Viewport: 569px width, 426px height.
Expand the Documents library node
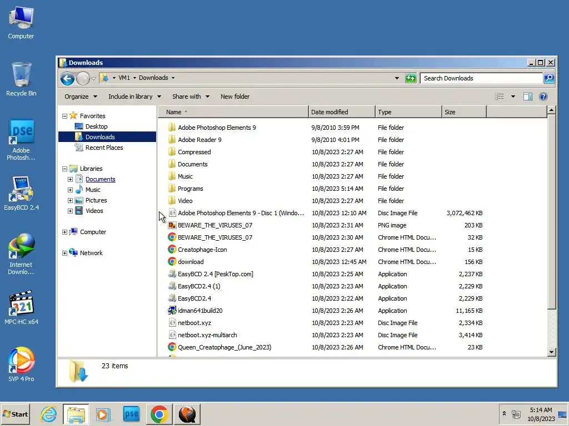[70, 179]
